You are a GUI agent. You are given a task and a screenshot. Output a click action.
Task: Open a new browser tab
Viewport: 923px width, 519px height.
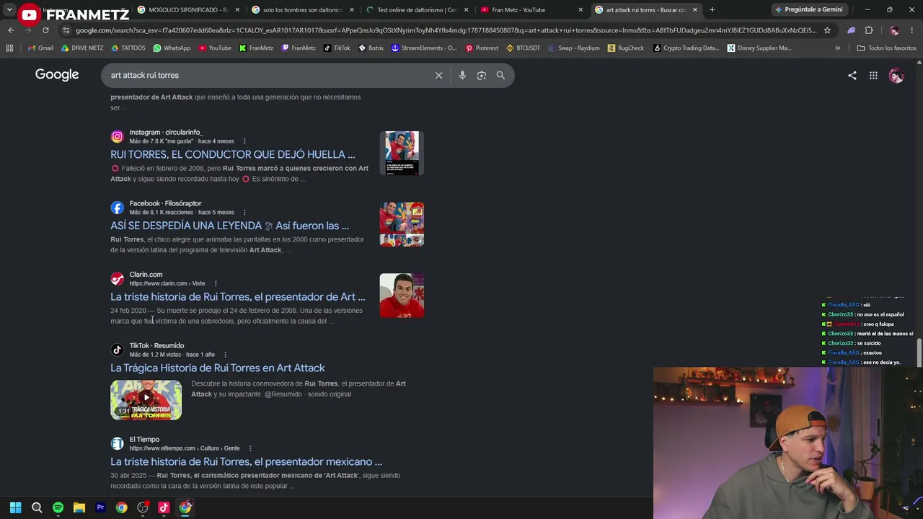click(712, 10)
